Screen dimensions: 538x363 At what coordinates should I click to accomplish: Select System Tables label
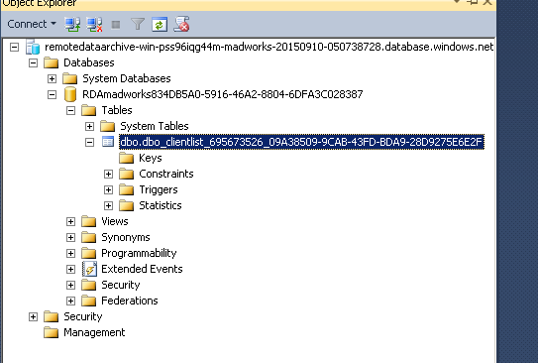(x=155, y=126)
